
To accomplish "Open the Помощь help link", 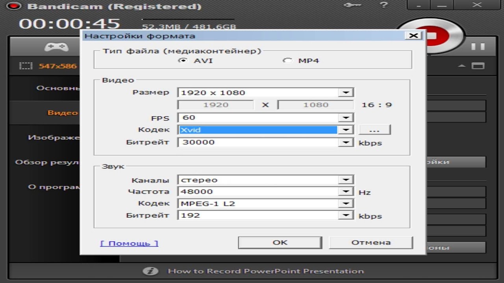I will click(x=129, y=243).
